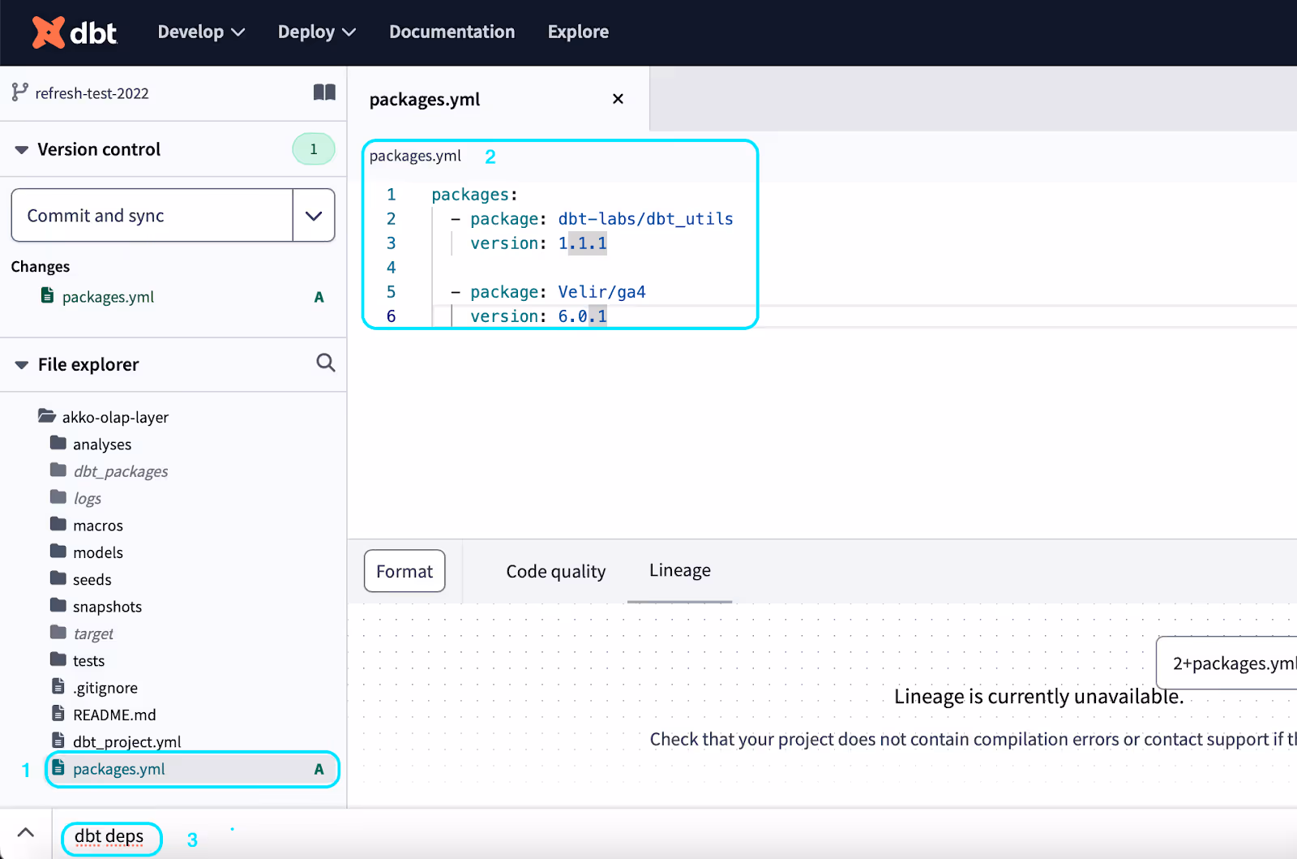This screenshot has height=859, width=1297.
Task: Collapse akko-olap-layer root folder
Action: tap(115, 417)
